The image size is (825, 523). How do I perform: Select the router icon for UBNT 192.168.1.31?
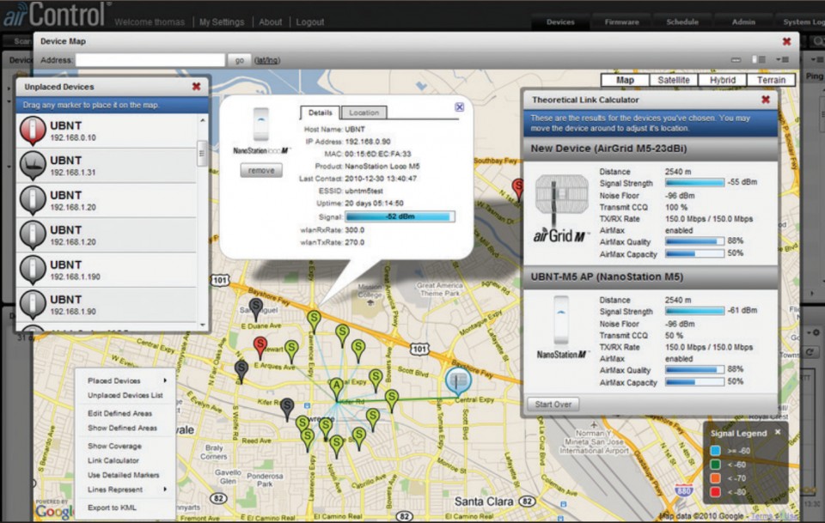point(33,165)
